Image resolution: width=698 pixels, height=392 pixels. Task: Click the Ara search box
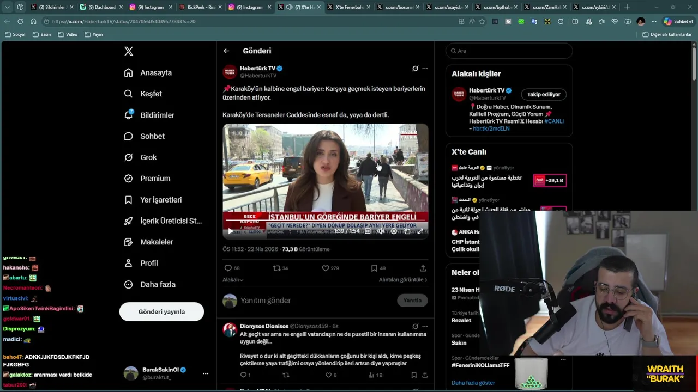click(509, 51)
